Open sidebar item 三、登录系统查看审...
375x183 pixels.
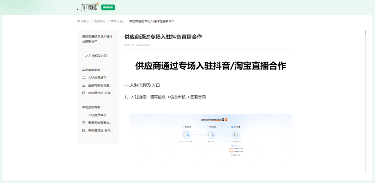click(97, 123)
